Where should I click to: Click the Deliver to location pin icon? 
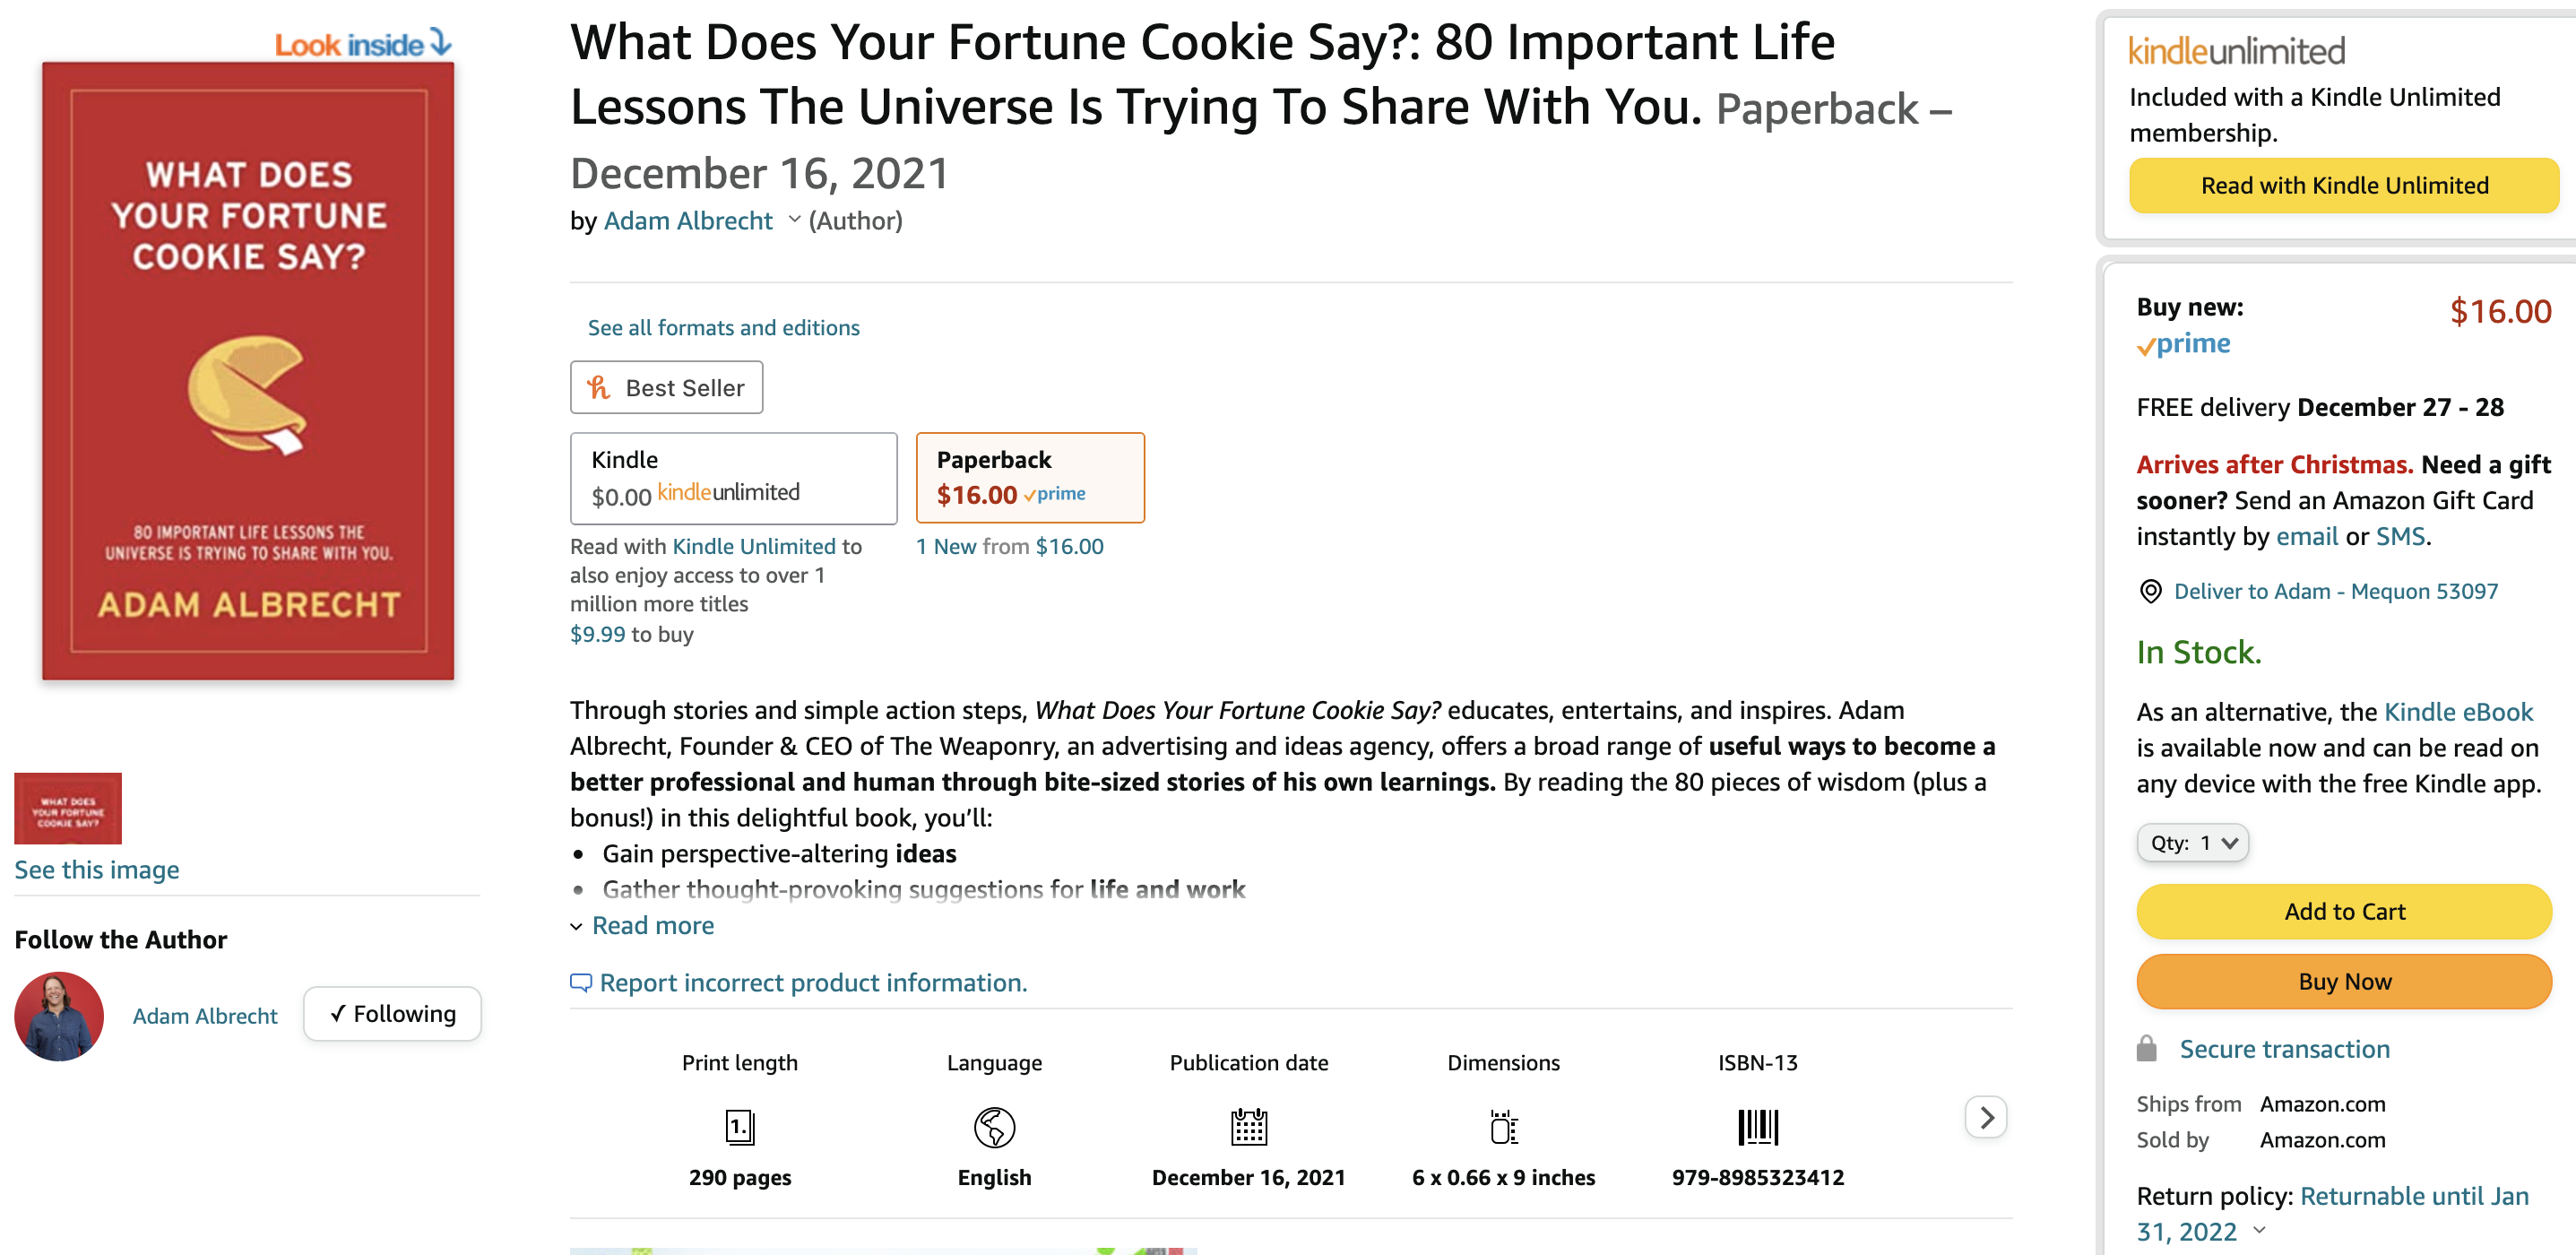tap(2150, 591)
